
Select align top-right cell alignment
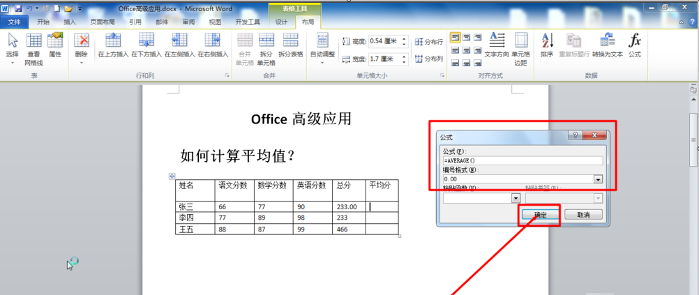477,38
